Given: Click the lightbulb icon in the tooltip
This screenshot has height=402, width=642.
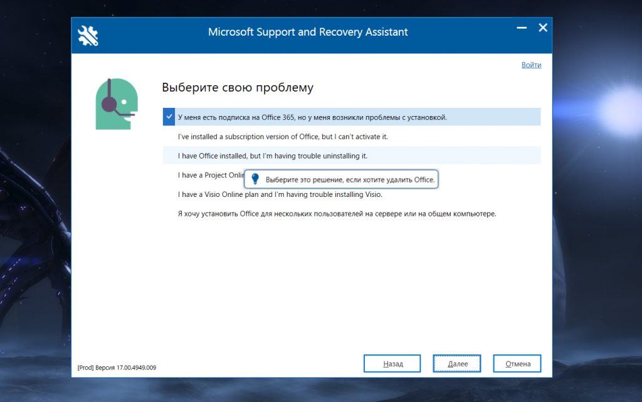Looking at the screenshot, I should click(255, 179).
